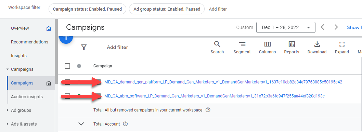The image size is (362, 132).
Task: Click Add filter in the workspace filter bar
Action: [218, 9]
